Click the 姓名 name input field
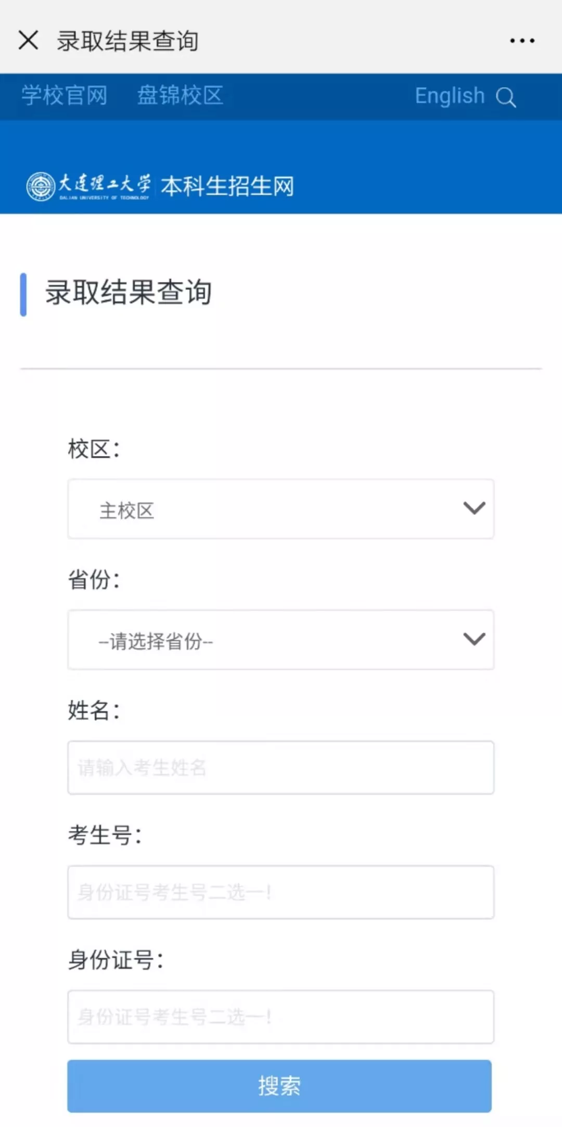The height and width of the screenshot is (1127, 562). (x=280, y=767)
